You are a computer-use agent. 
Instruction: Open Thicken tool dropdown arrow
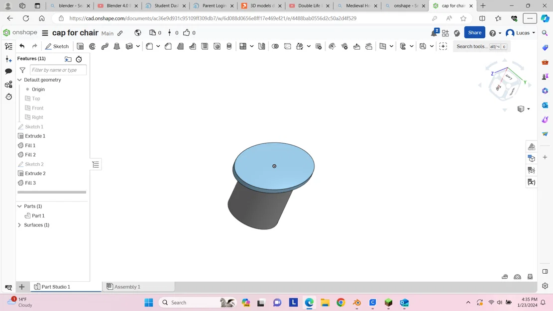tap(138, 46)
